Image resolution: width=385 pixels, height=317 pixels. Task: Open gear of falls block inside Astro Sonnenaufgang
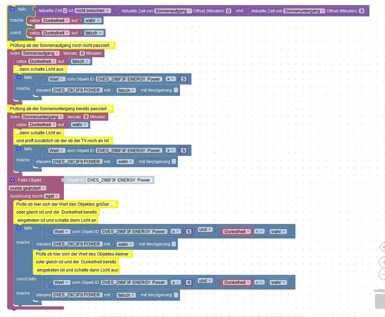(19, 77)
